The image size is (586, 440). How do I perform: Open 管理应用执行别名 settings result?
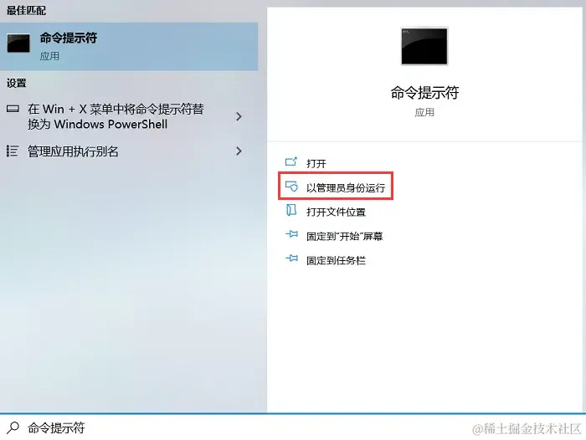coord(125,151)
